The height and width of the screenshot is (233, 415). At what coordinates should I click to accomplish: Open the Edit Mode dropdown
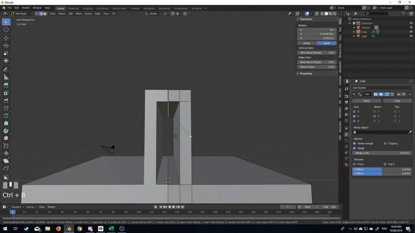[x=22, y=14]
